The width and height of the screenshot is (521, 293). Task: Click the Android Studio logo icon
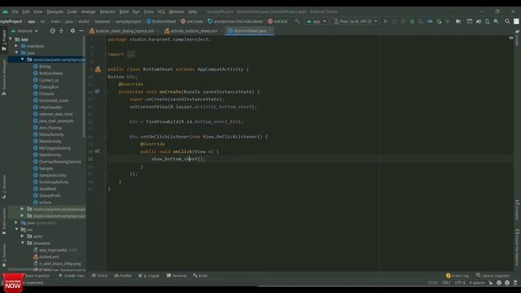click(5, 11)
